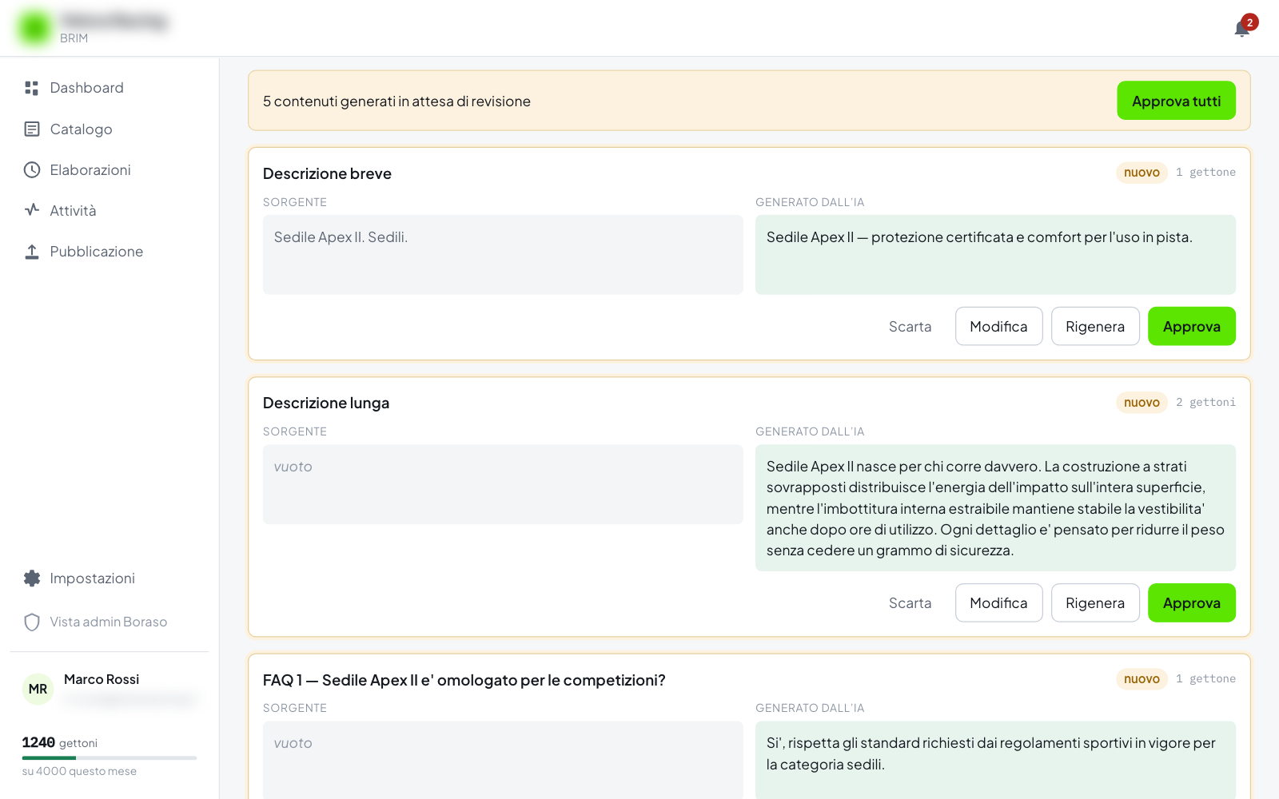Click the 1240 gettoni balance

click(x=60, y=742)
